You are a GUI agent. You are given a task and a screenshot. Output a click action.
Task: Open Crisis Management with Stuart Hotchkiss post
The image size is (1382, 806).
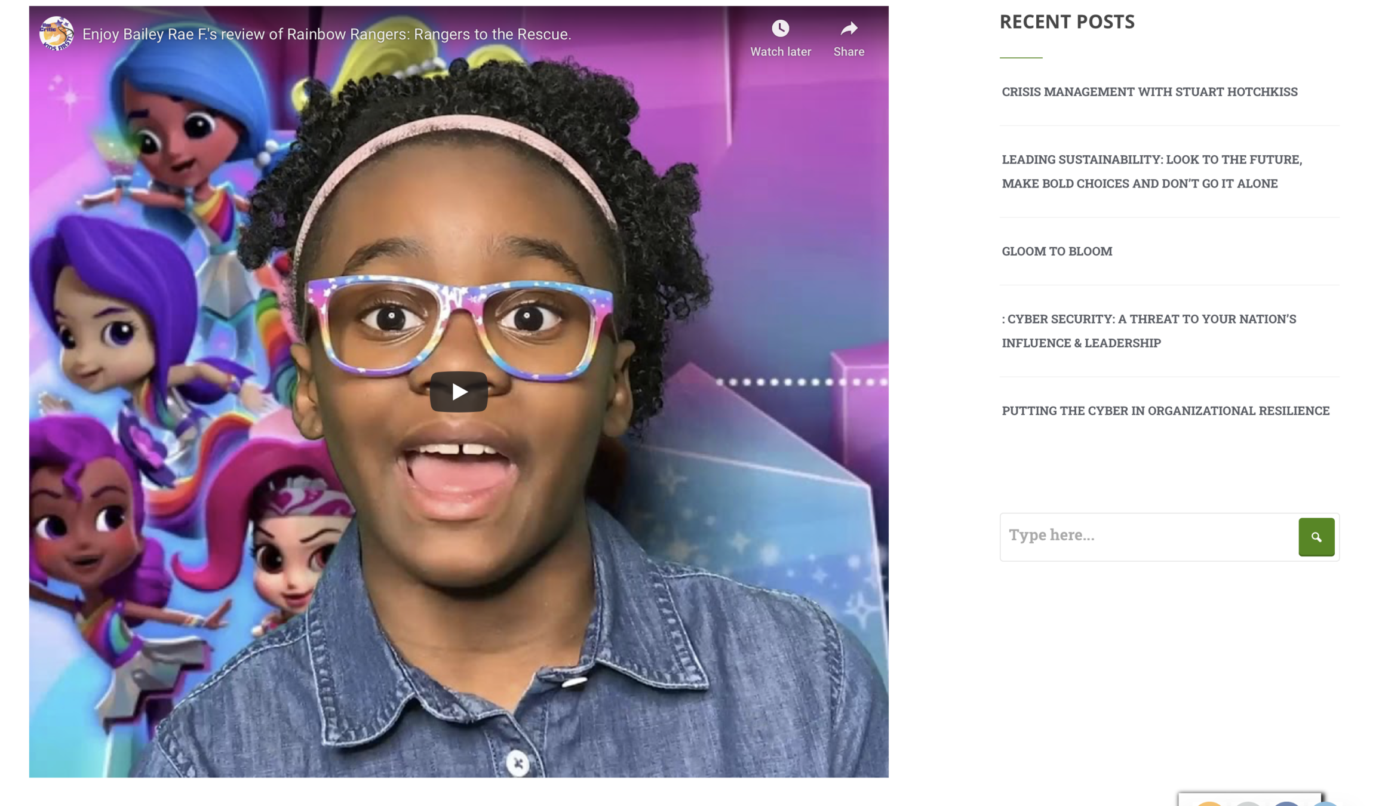(x=1149, y=91)
